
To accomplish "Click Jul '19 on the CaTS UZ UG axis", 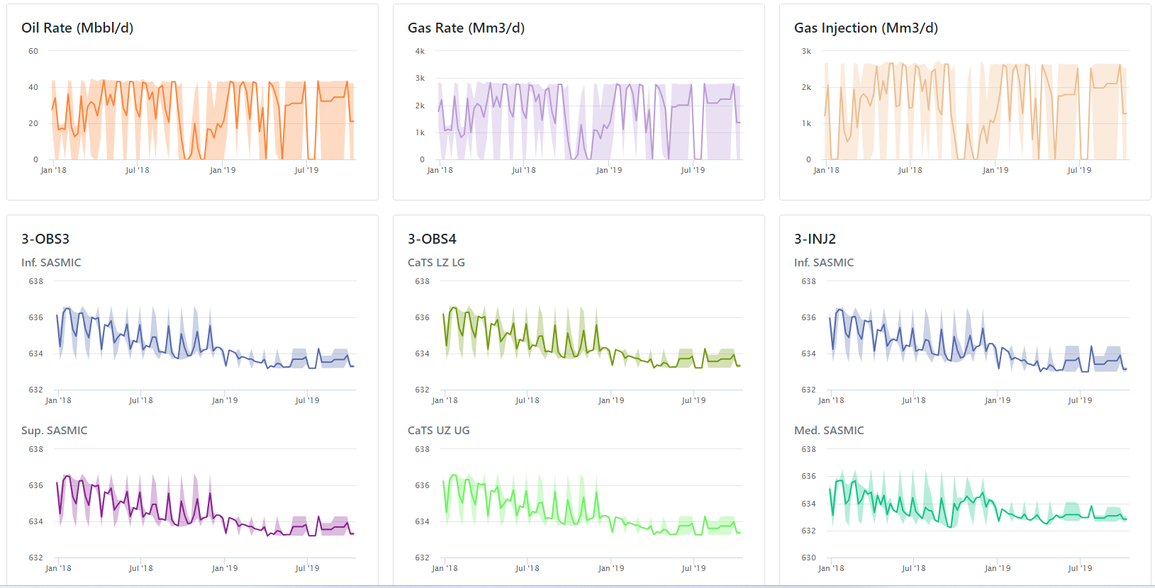I will point(693,568).
